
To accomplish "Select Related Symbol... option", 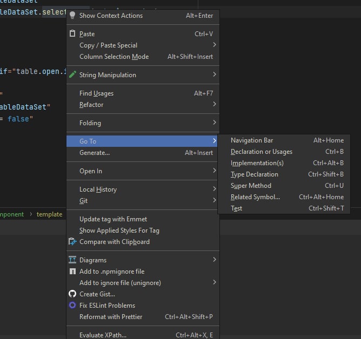I will (255, 197).
